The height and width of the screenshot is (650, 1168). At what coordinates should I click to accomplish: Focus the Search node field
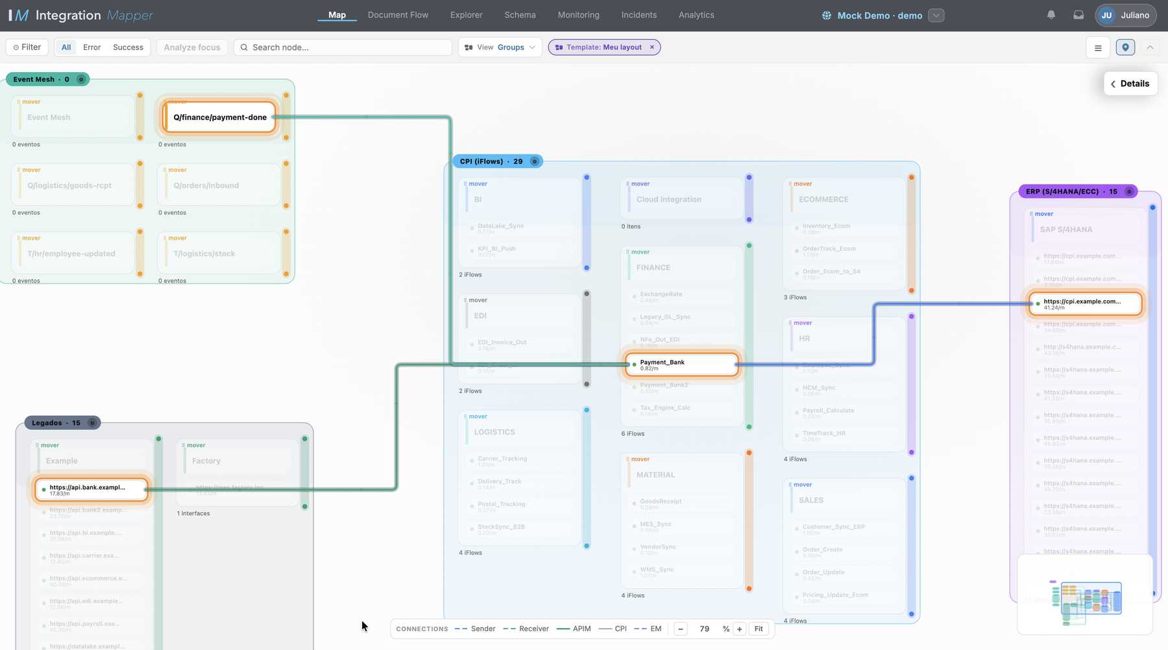pos(343,47)
